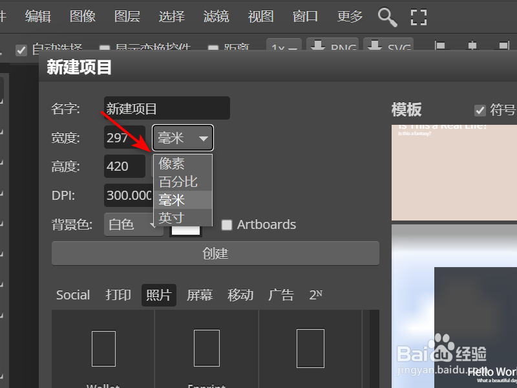The image size is (517, 388).
Task: Switch to the 广告 tab
Action: [x=281, y=295]
